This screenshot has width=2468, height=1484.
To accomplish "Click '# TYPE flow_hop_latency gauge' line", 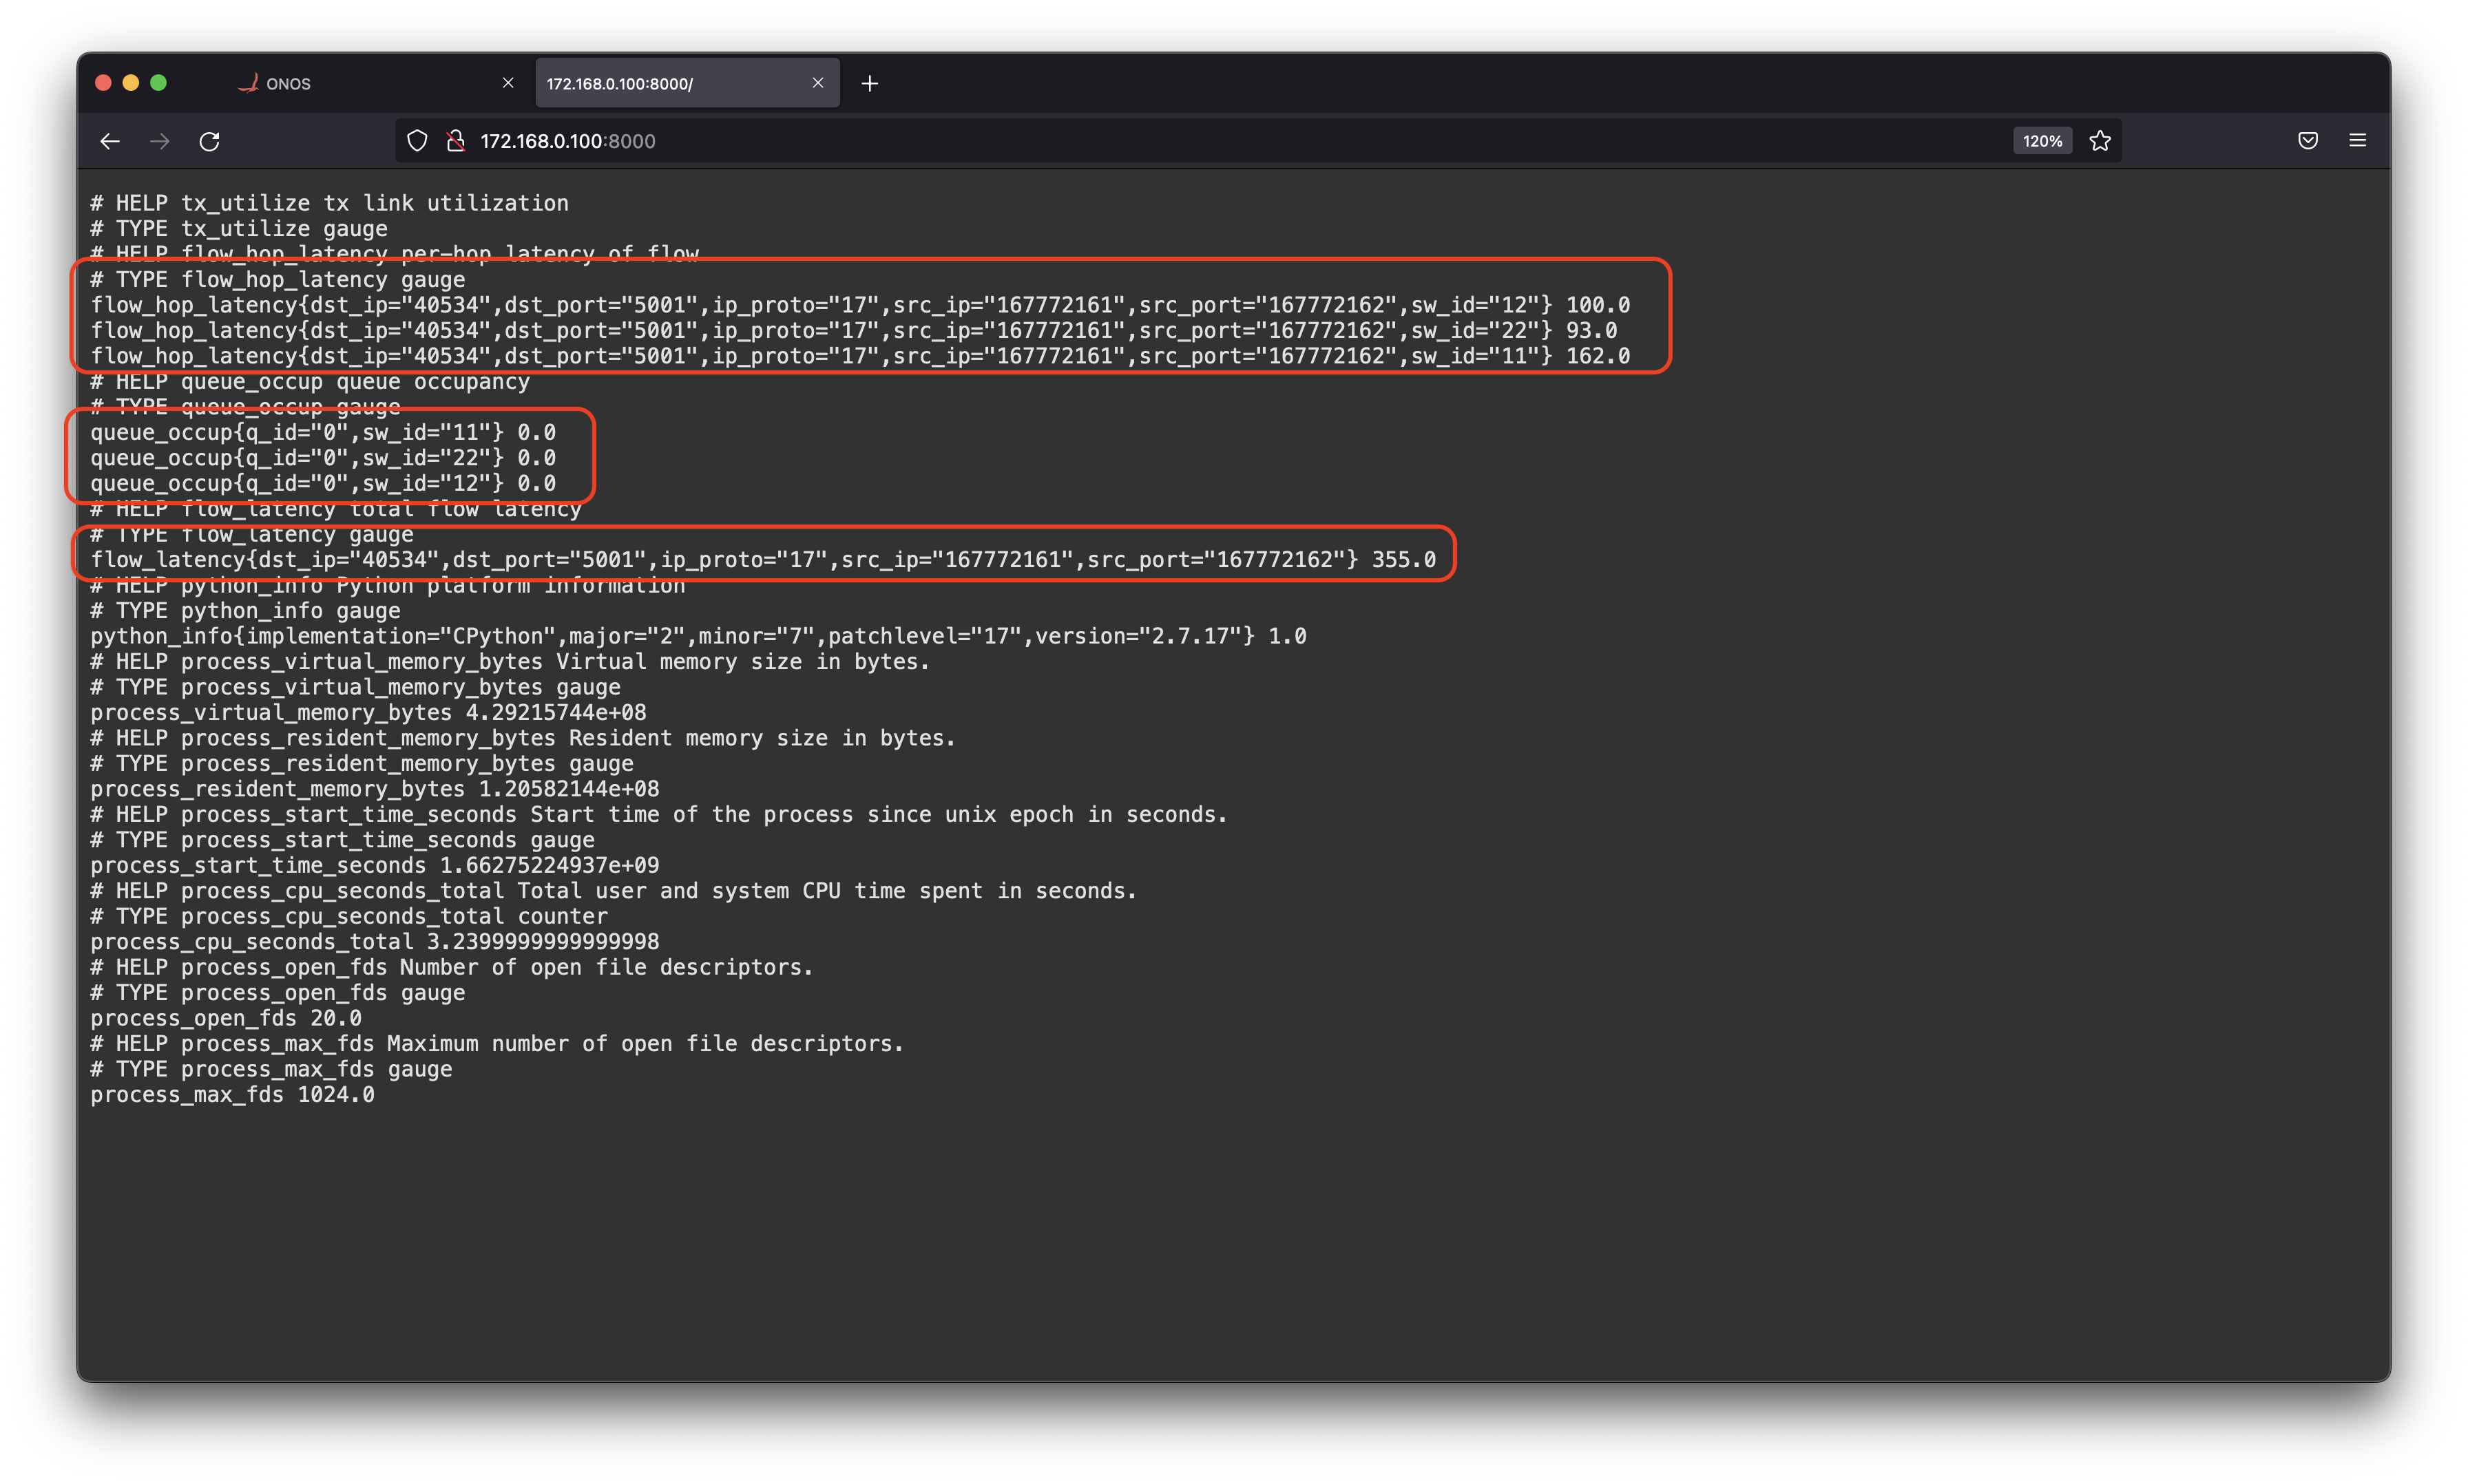I will tap(278, 280).
